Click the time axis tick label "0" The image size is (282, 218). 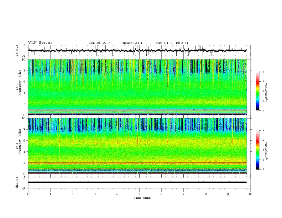pos(28,194)
